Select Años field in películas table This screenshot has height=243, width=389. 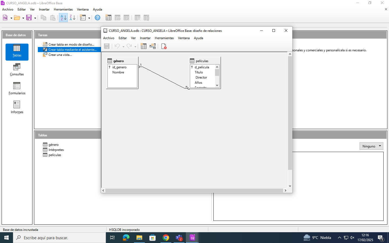pos(199,83)
